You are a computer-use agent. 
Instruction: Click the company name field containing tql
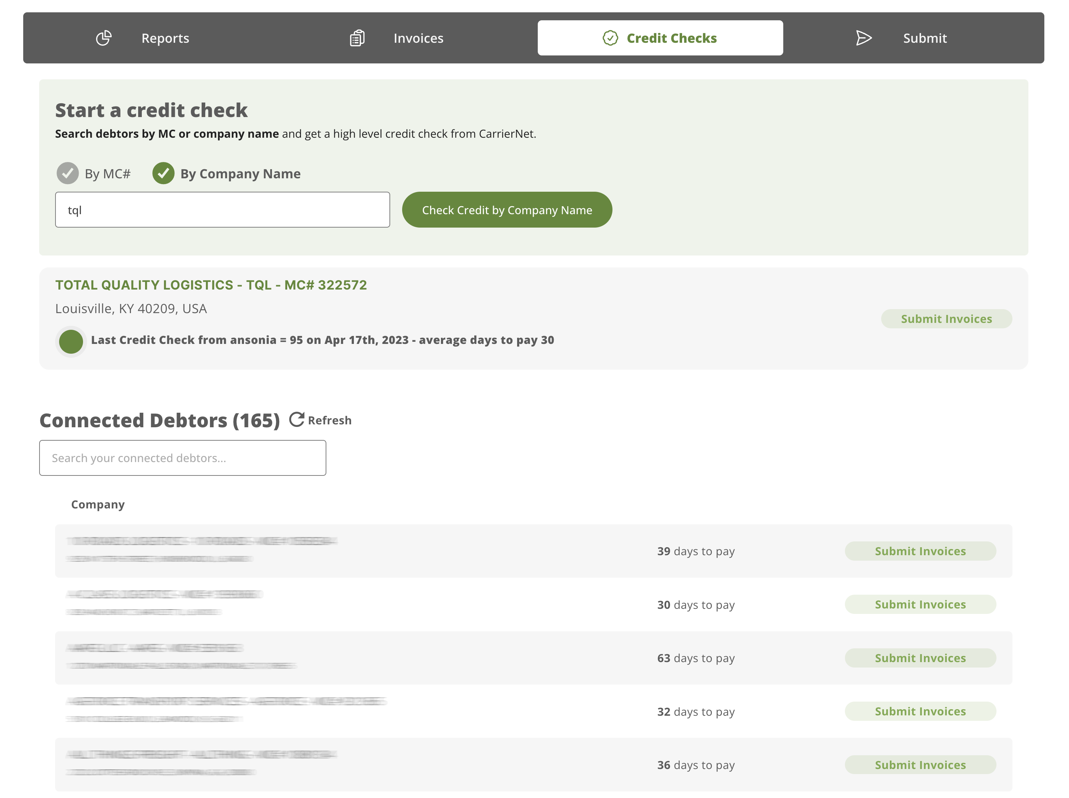222,209
